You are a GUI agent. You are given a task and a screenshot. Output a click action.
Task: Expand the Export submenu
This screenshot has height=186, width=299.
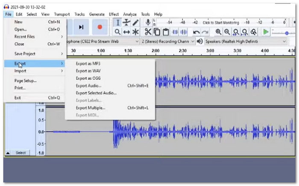coord(35,64)
